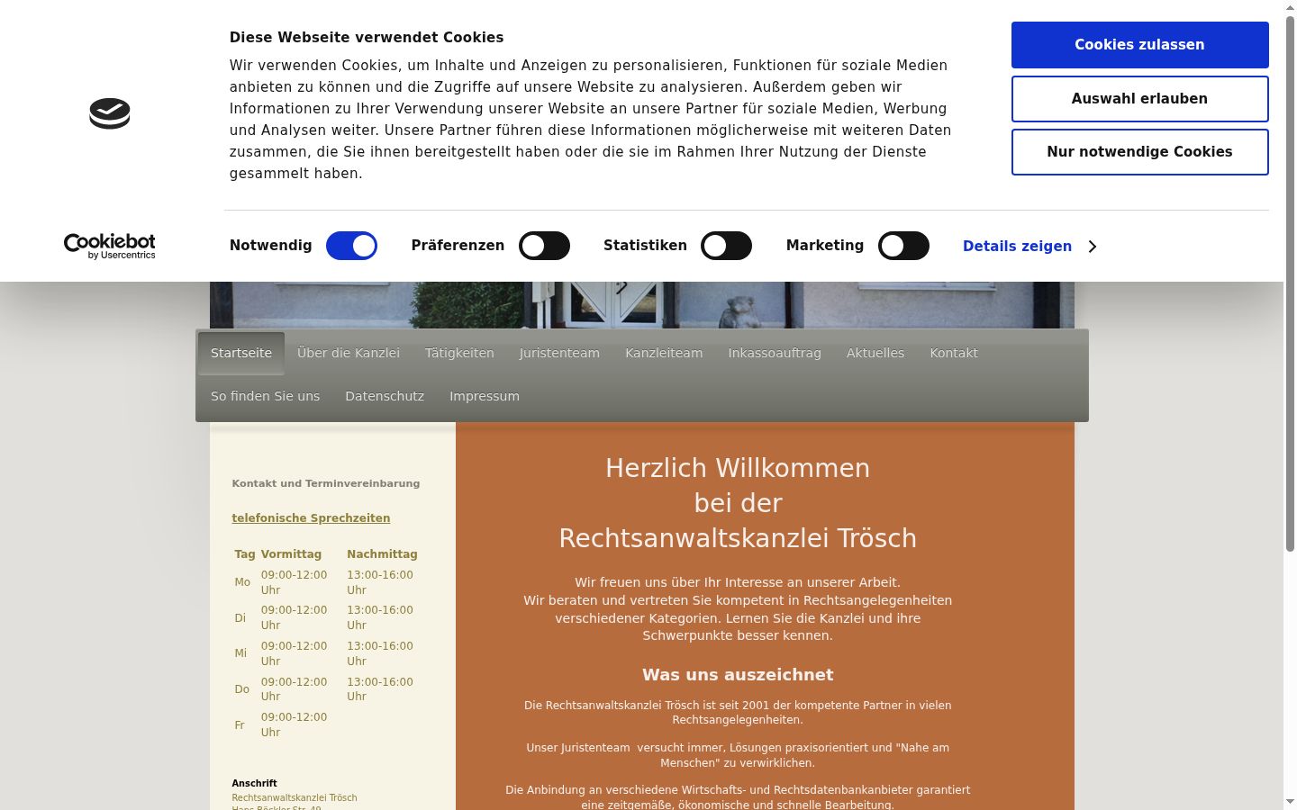The height and width of the screenshot is (810, 1297).
Task: Enable the Statistiken cookie switch
Action: pos(726,246)
